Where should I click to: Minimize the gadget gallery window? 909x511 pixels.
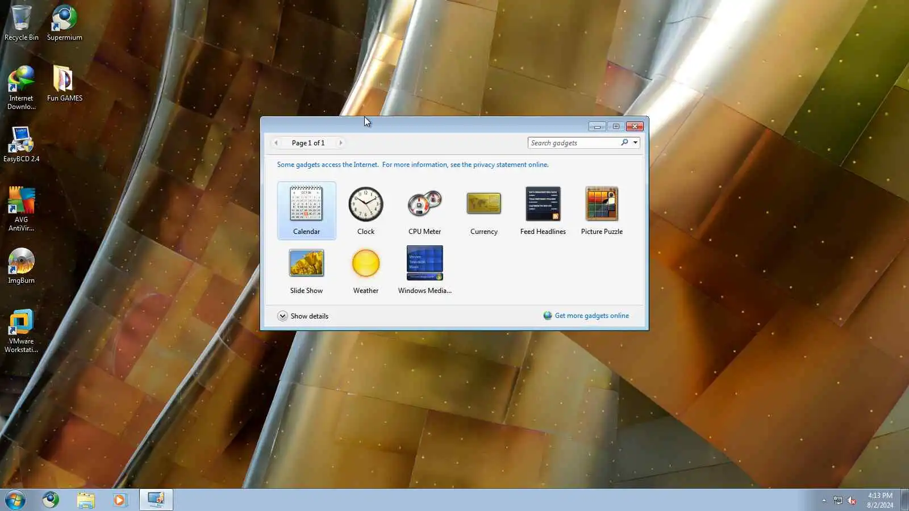pos(597,126)
